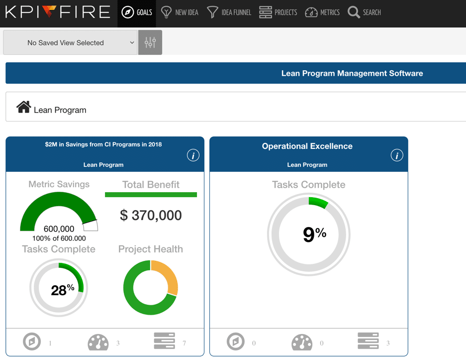Click the Project Health heading

[x=151, y=249]
